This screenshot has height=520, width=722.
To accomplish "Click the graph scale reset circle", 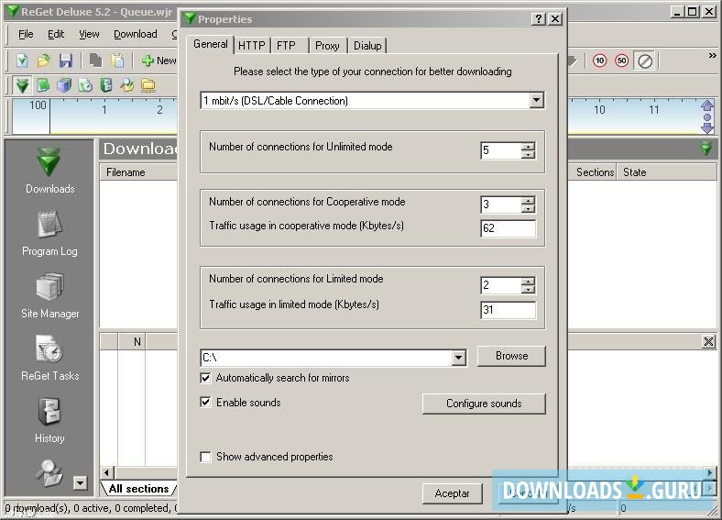I will [707, 117].
